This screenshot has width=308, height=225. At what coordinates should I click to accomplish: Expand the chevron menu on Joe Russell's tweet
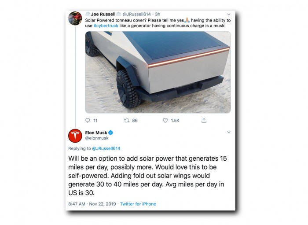[x=227, y=14]
